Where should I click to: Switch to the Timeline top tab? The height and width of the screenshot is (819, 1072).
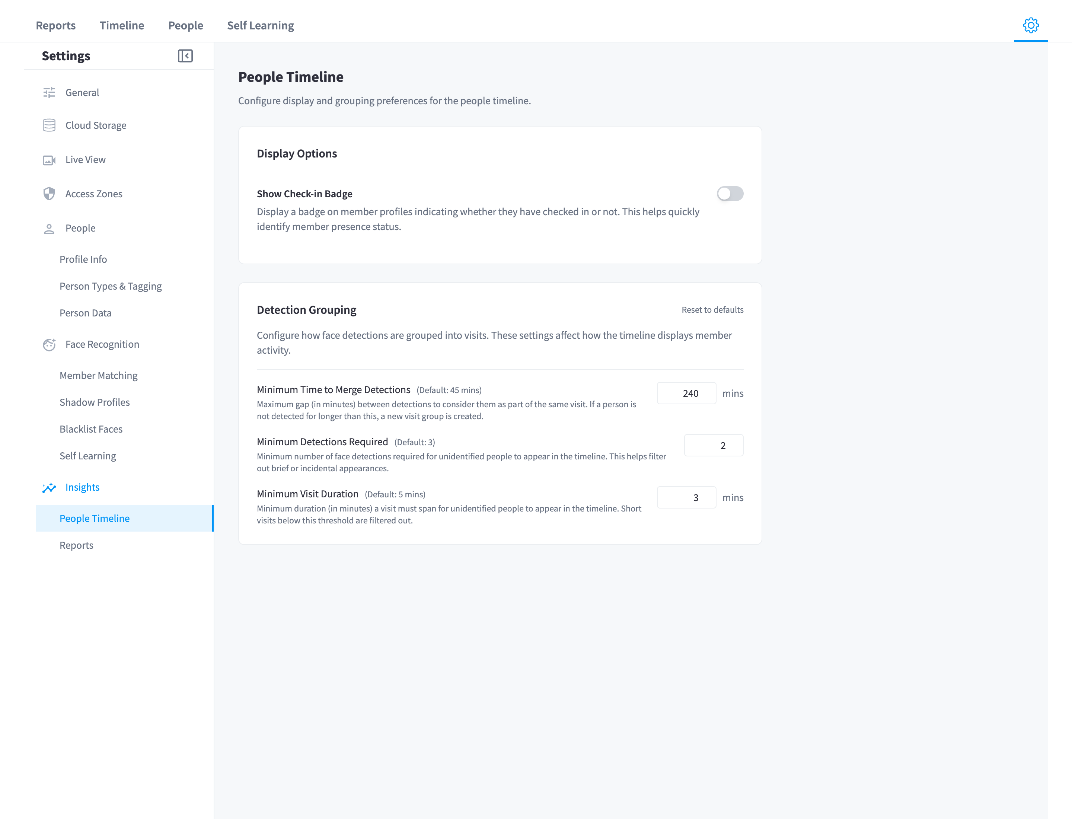tap(122, 25)
